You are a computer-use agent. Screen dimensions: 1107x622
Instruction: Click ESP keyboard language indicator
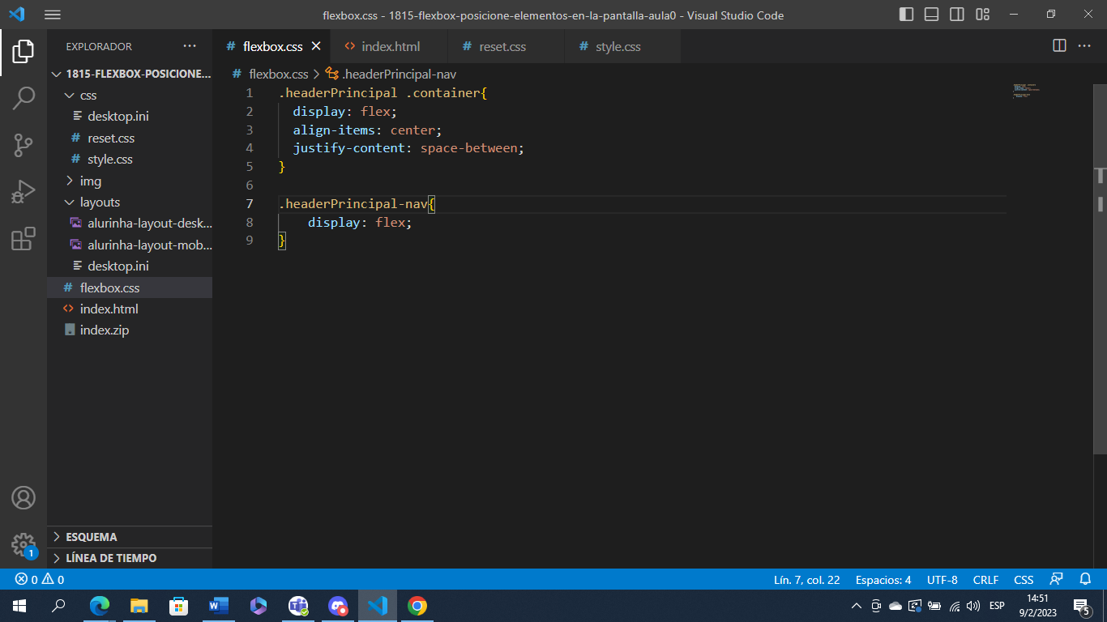coord(997,606)
